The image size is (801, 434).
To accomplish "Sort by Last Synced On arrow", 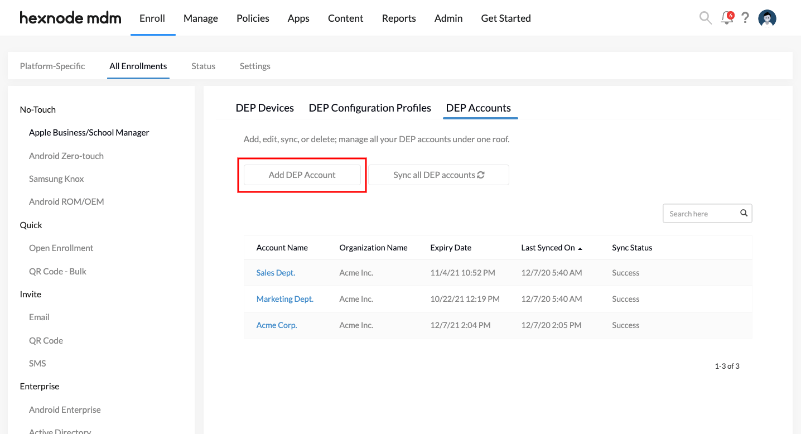I will click(580, 248).
